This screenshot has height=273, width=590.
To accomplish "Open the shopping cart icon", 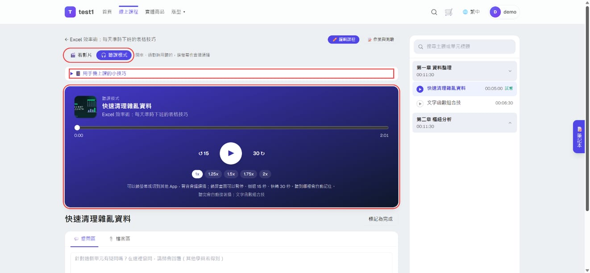I will [449, 12].
